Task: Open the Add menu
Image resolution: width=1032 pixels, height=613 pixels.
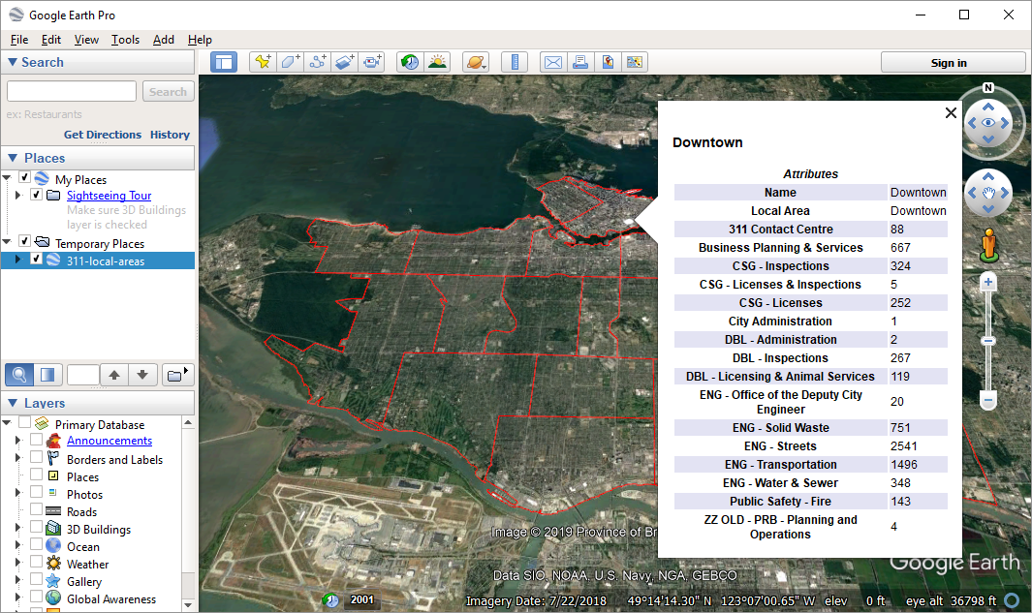Action: coord(163,40)
